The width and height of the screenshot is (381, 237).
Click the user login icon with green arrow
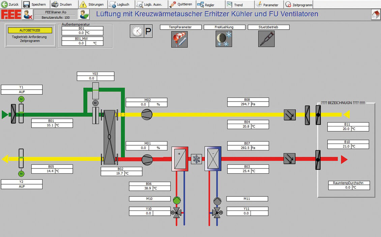[84, 14]
